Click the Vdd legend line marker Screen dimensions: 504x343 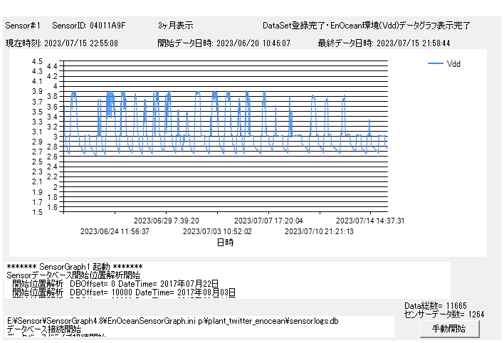click(435, 64)
